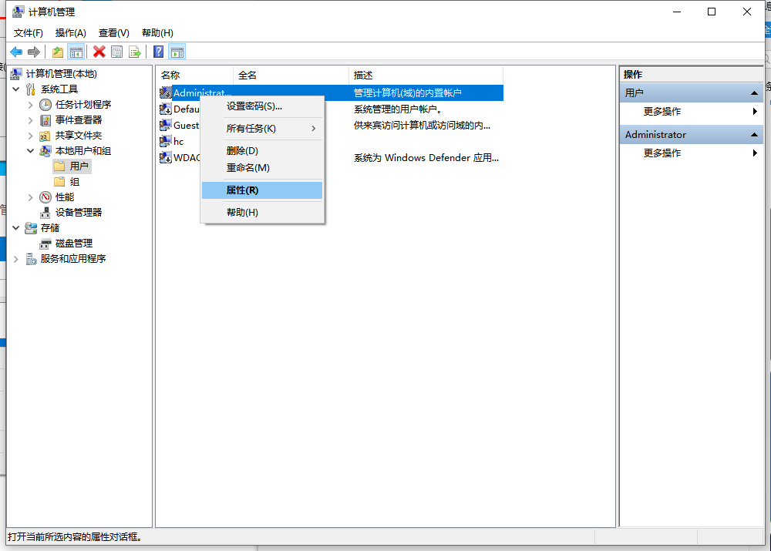The image size is (771, 551).
Task: Click description 管理计算机(域)的内置帐户
Action: click(x=408, y=93)
